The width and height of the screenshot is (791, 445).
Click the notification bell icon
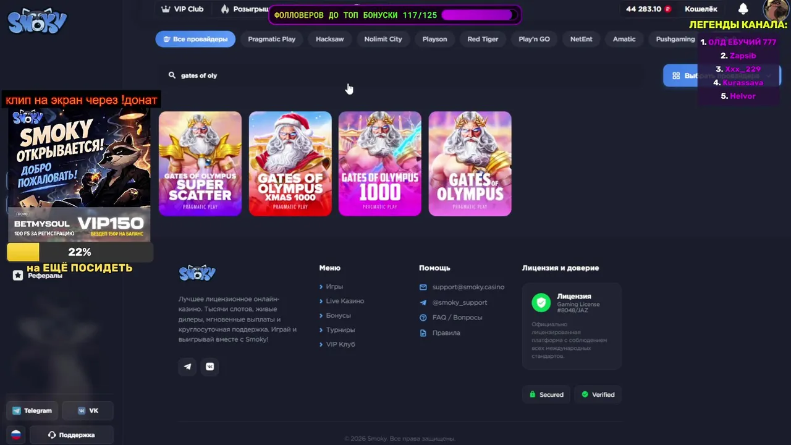tap(743, 9)
